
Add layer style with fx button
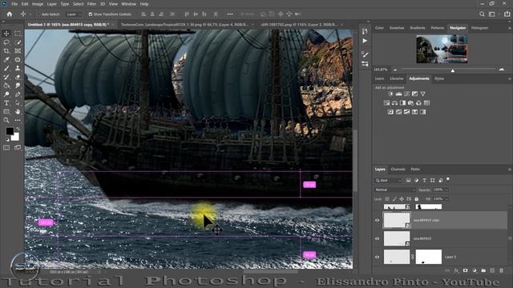456,270
